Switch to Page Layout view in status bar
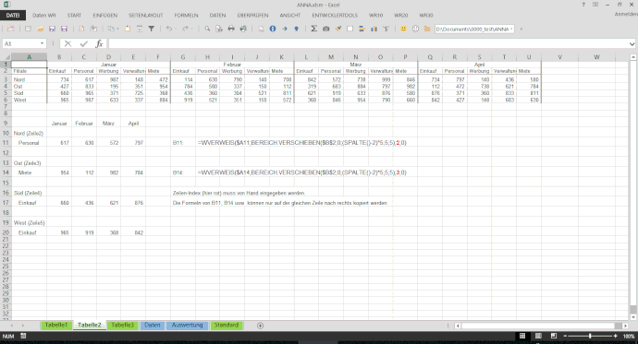Image resolution: width=638 pixels, height=344 pixels. point(538,336)
